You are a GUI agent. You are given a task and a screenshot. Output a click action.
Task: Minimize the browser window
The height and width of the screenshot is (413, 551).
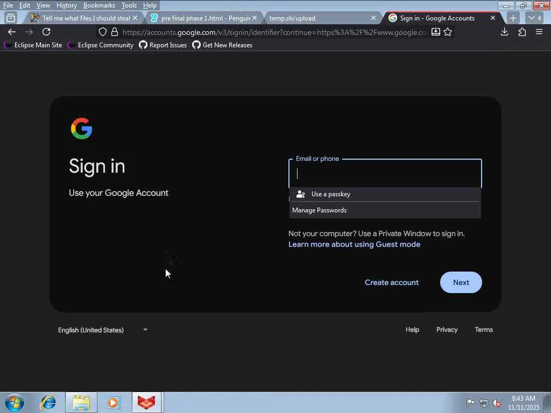[x=506, y=5]
